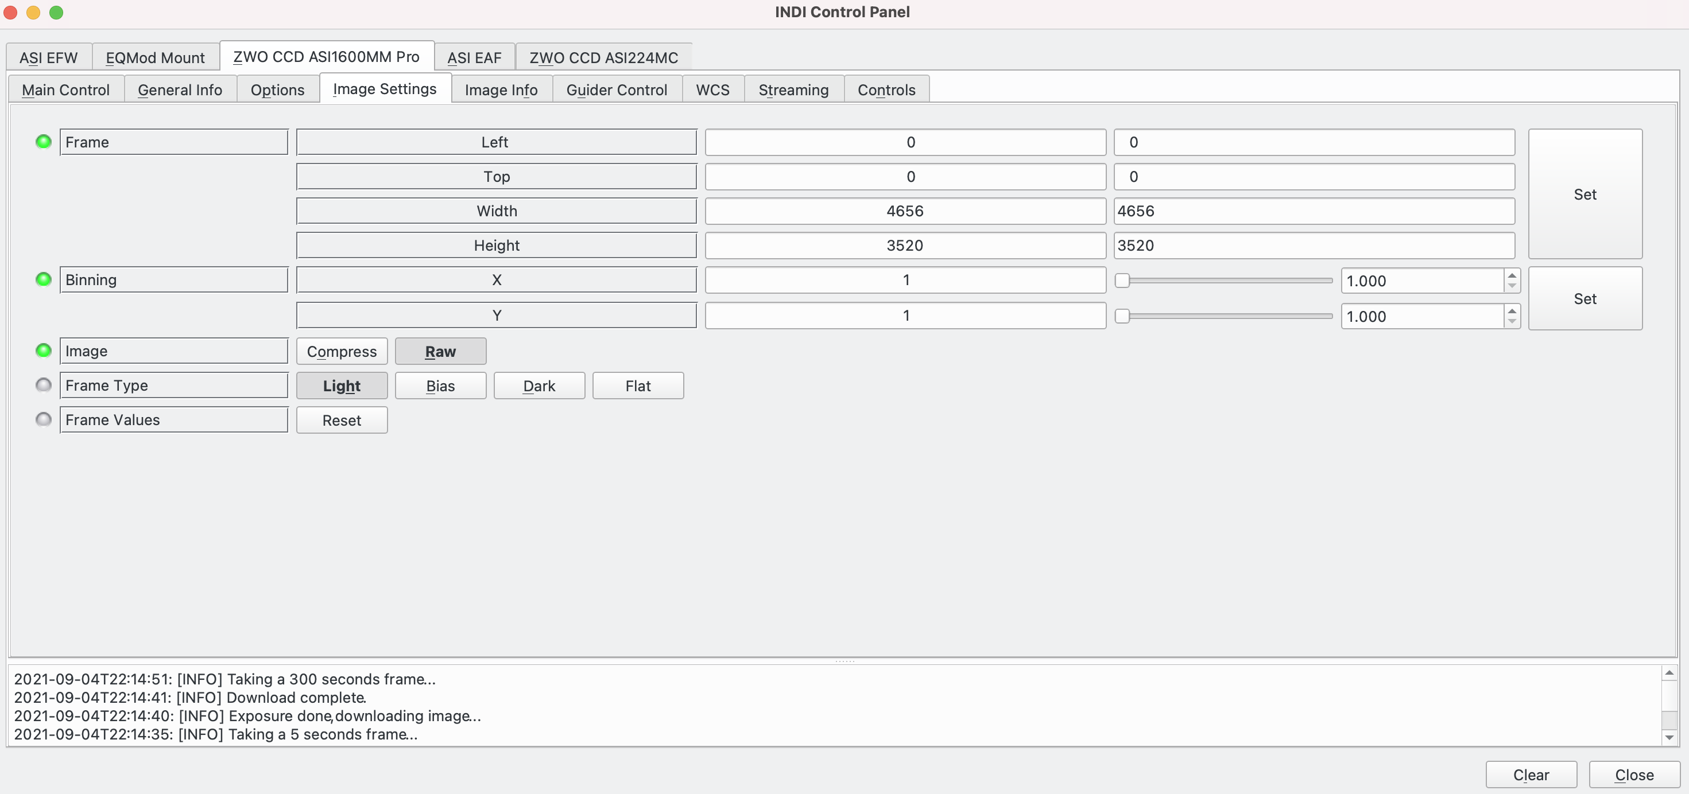The height and width of the screenshot is (794, 1689).
Task: Select the Bias frame type
Action: point(440,385)
